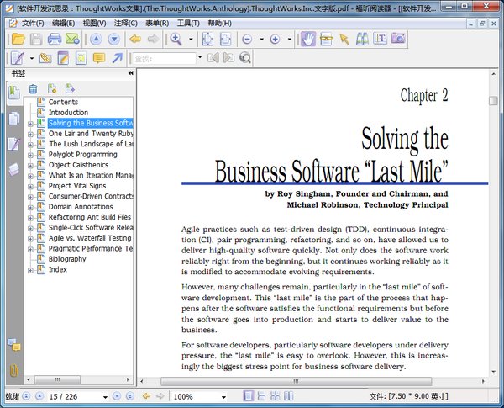504x408 pixels.
Task: Open the 文件(F) menu
Action: pyautogui.click(x=33, y=23)
